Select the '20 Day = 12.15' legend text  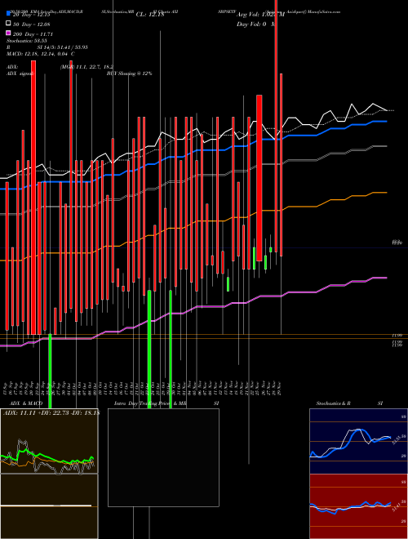[31, 15]
